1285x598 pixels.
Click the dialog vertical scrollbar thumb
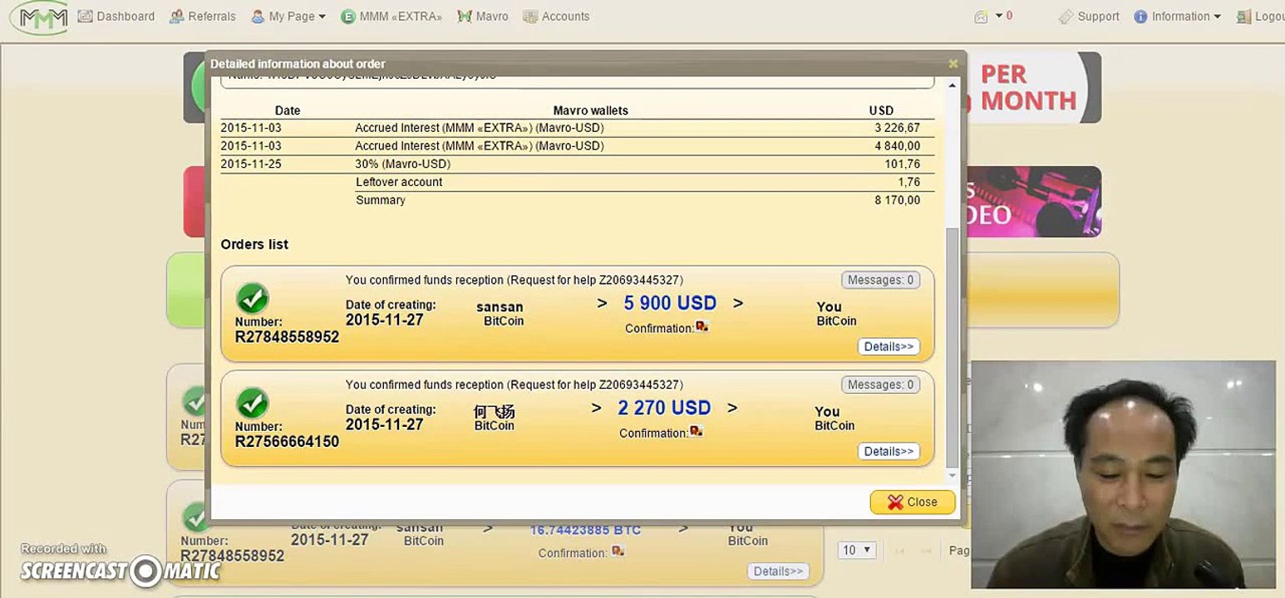(953, 347)
